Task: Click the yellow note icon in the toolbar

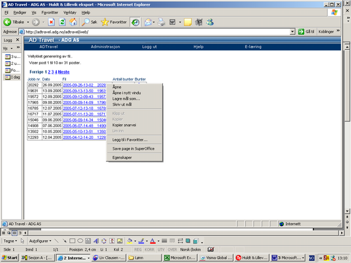Action: click(188, 22)
